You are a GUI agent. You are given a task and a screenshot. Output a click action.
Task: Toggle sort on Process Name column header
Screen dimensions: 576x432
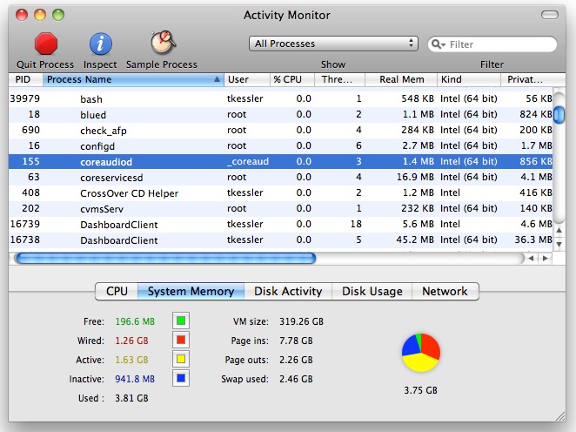point(133,79)
